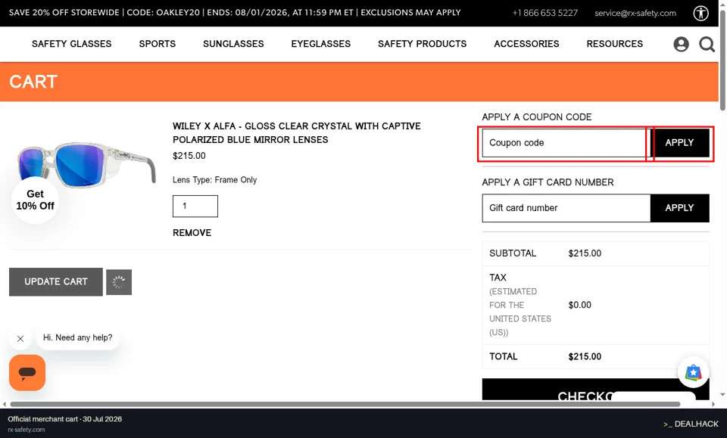Open the accessibility options icon
Viewport: 727px width, 438px height.
pos(700,13)
